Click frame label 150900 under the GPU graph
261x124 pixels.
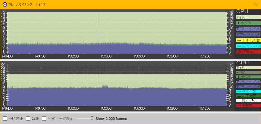172,108
